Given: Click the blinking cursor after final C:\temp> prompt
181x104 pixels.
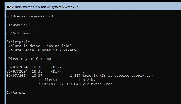Looking at the screenshot, I should (24, 94).
